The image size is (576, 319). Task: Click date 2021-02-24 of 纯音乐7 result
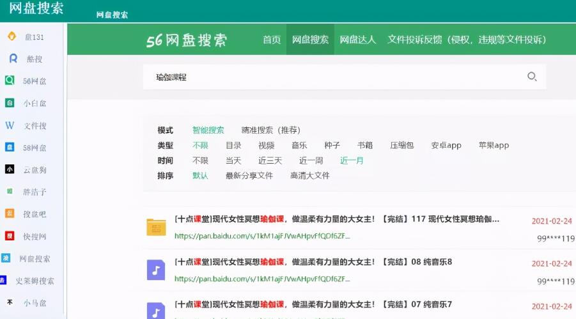tap(552, 306)
